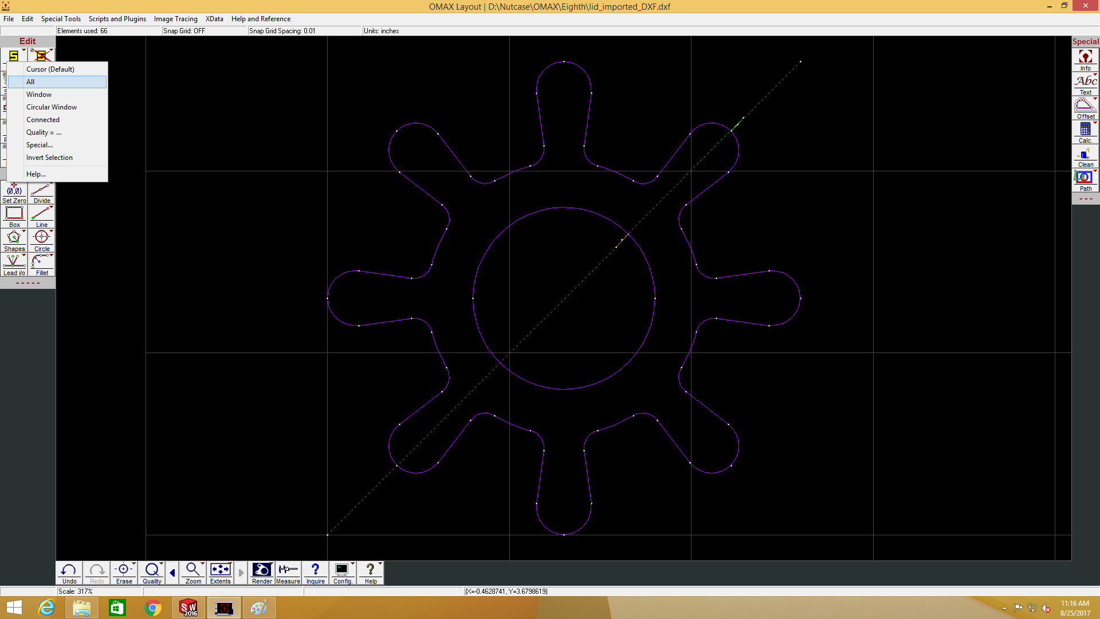Click the Fillet tool
The width and height of the screenshot is (1100, 619).
(x=42, y=265)
